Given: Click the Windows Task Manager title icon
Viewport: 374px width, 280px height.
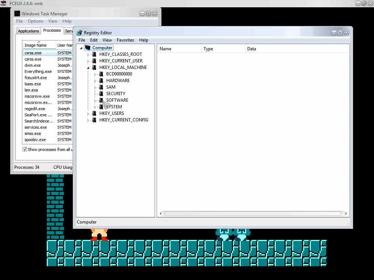Looking at the screenshot, I should pos(17,13).
